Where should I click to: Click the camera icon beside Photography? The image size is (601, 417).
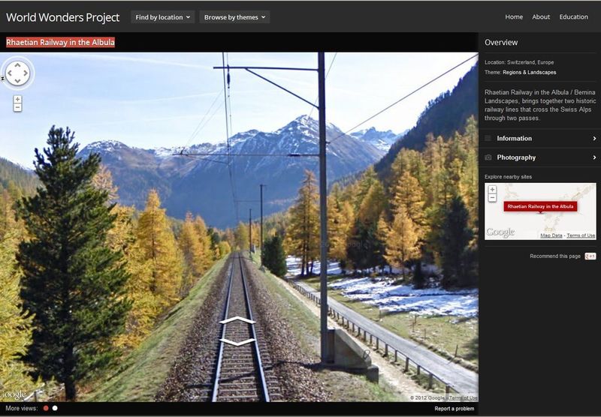pos(488,157)
